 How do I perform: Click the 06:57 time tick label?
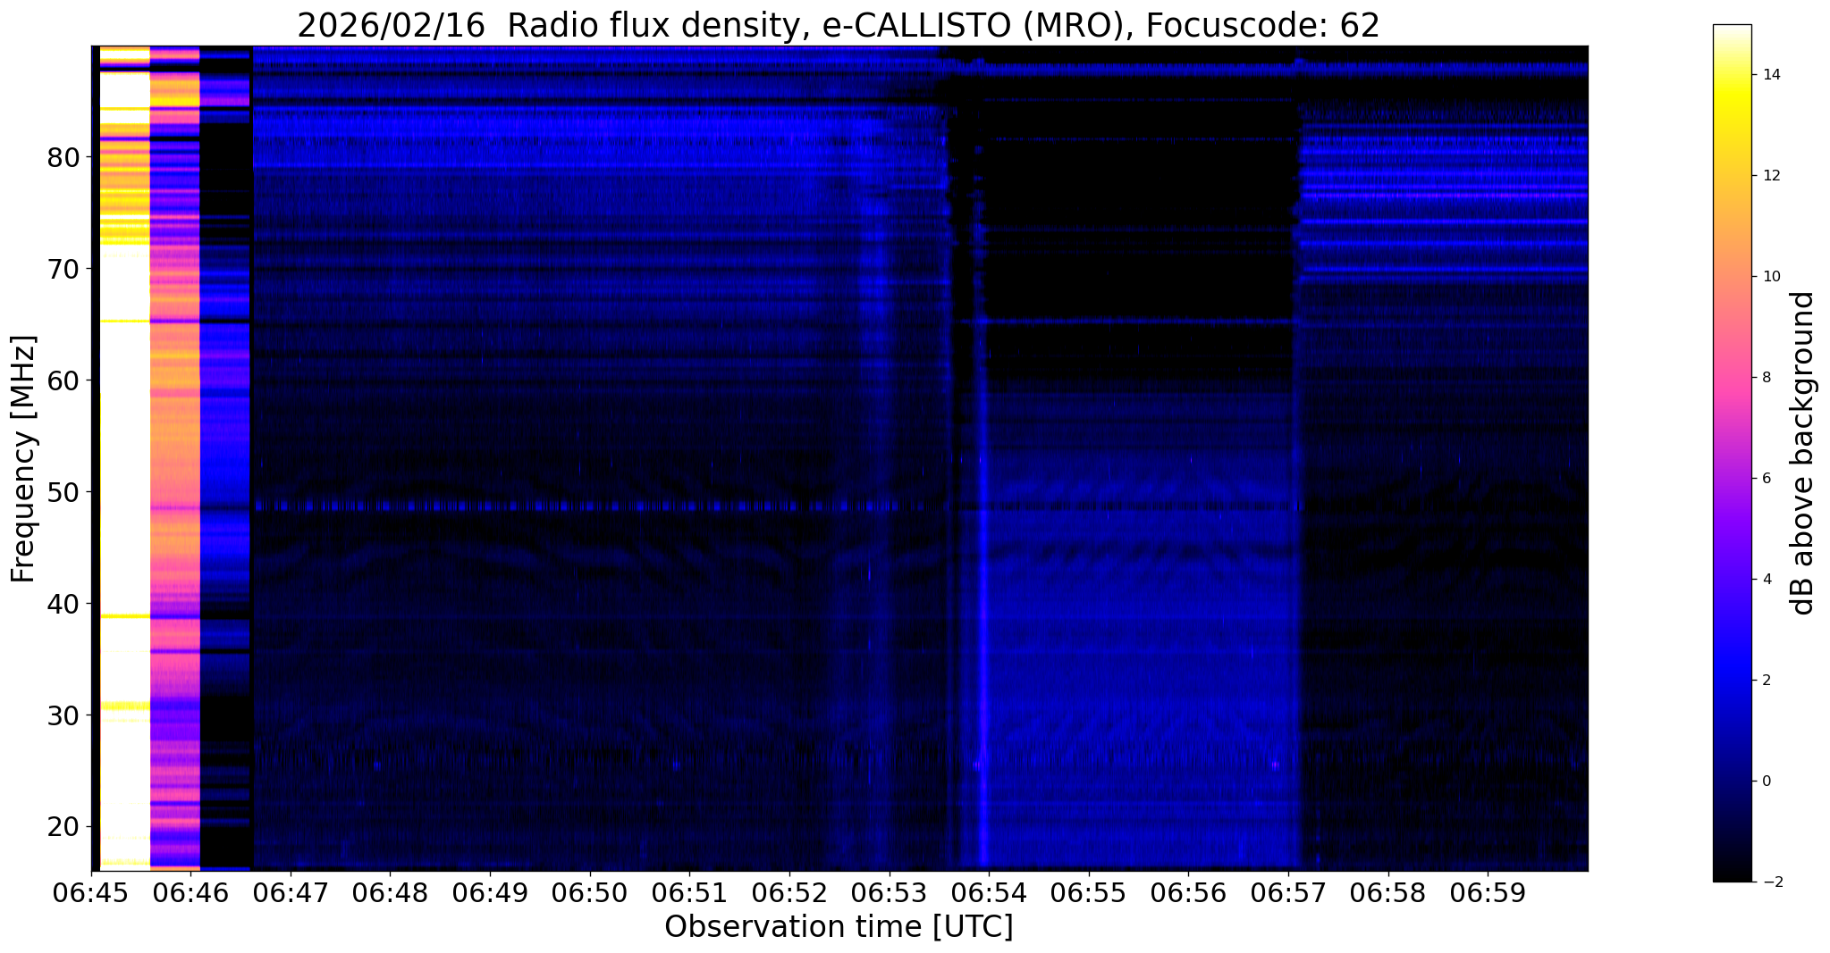[x=1288, y=892]
